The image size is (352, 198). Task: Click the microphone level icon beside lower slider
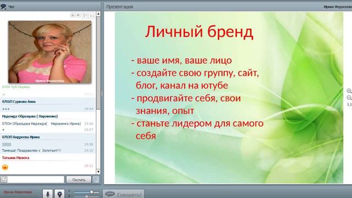tap(69, 196)
